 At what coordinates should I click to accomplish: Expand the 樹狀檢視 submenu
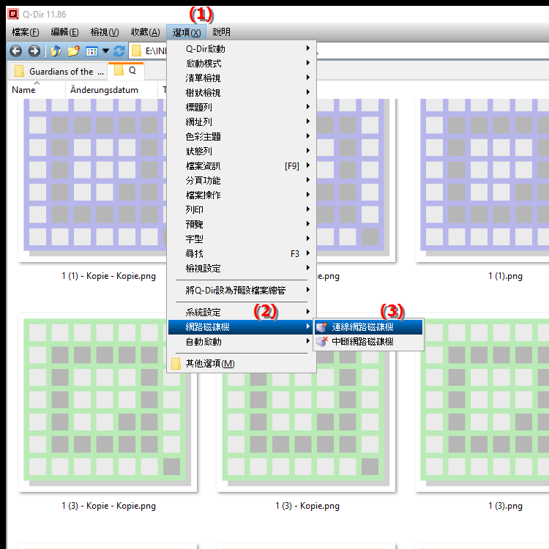(x=242, y=92)
